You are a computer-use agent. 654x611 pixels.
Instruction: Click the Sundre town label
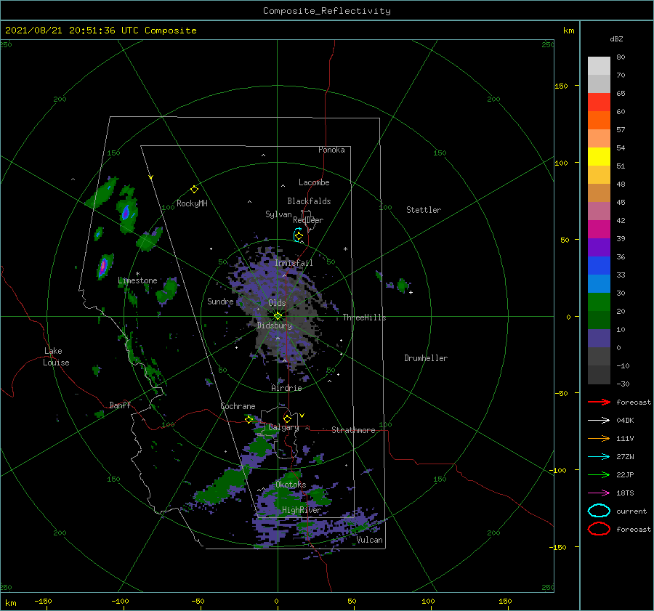(220, 301)
